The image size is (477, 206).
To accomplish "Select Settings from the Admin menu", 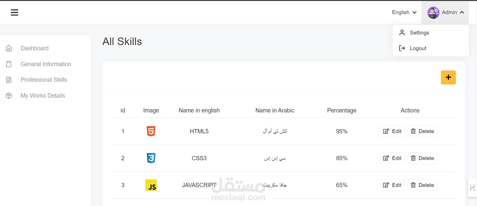I will [419, 33].
